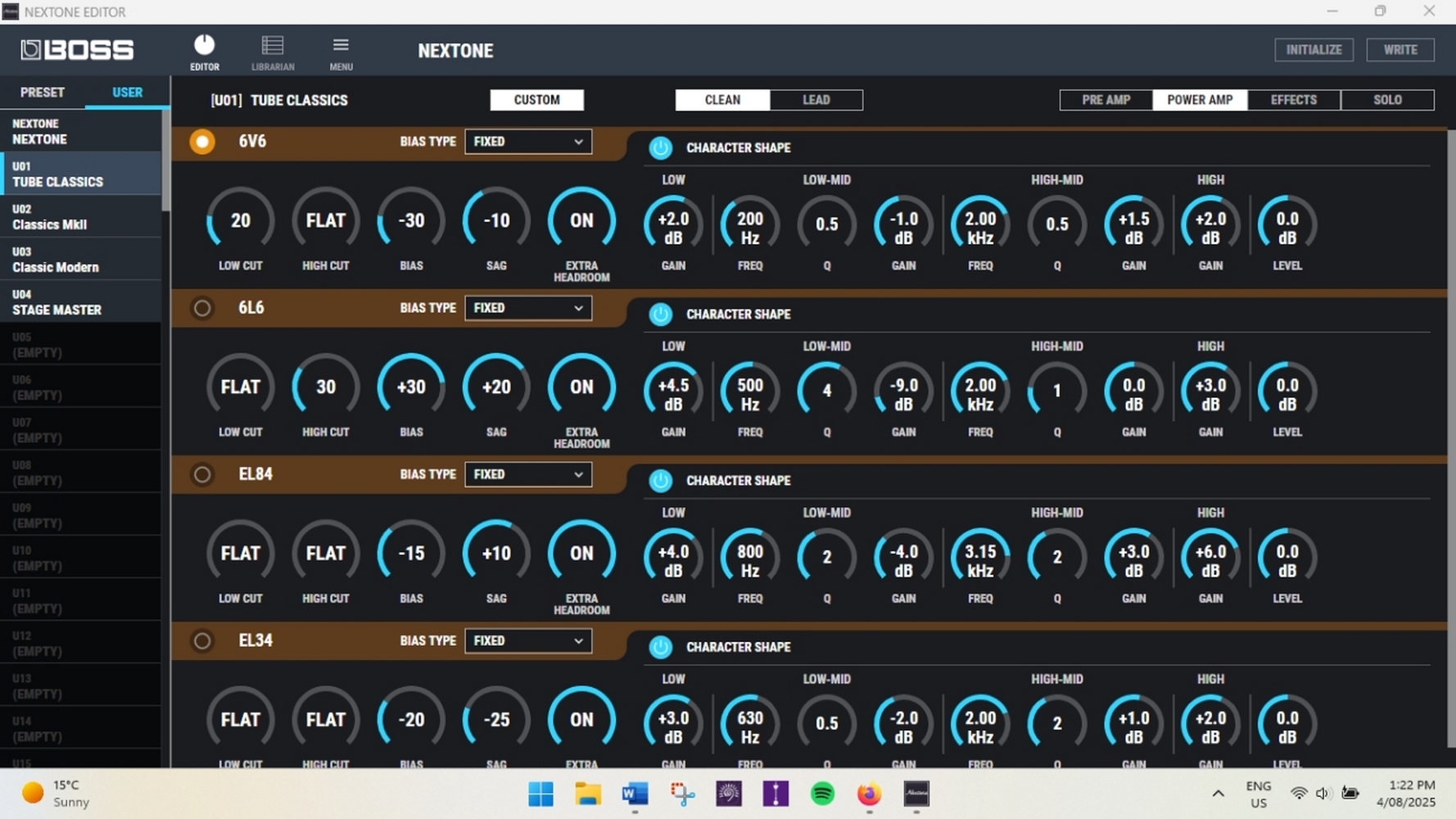This screenshot has height=819, width=1456.
Task: Click the volume tray icon
Action: [x=1323, y=793]
